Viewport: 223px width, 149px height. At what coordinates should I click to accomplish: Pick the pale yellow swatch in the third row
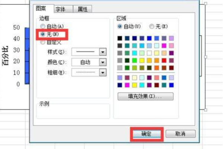click(x=156, y=53)
